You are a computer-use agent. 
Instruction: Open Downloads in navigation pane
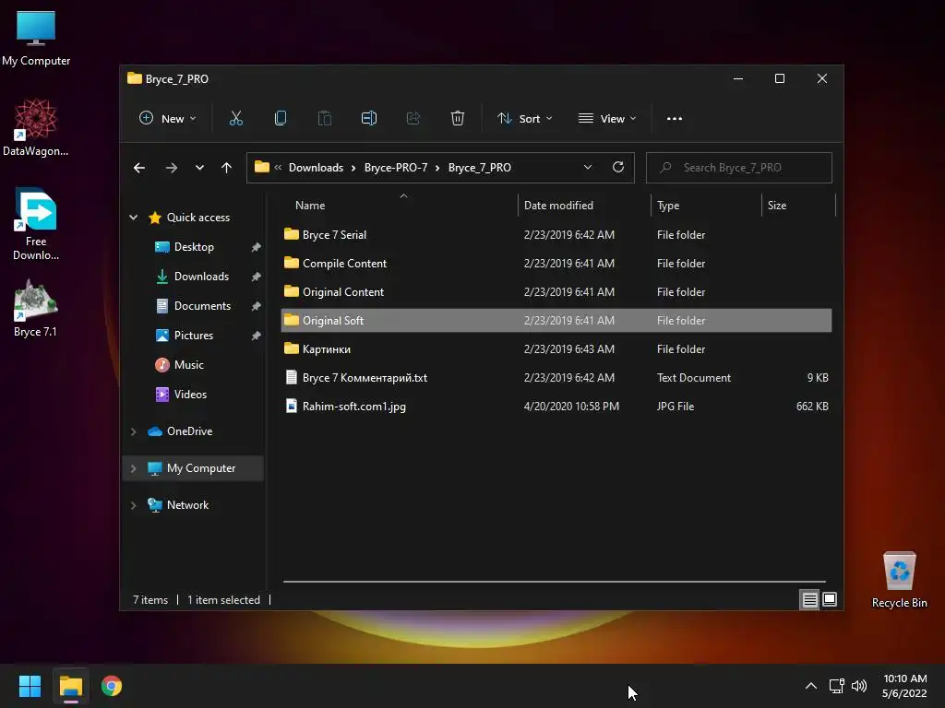(x=201, y=277)
